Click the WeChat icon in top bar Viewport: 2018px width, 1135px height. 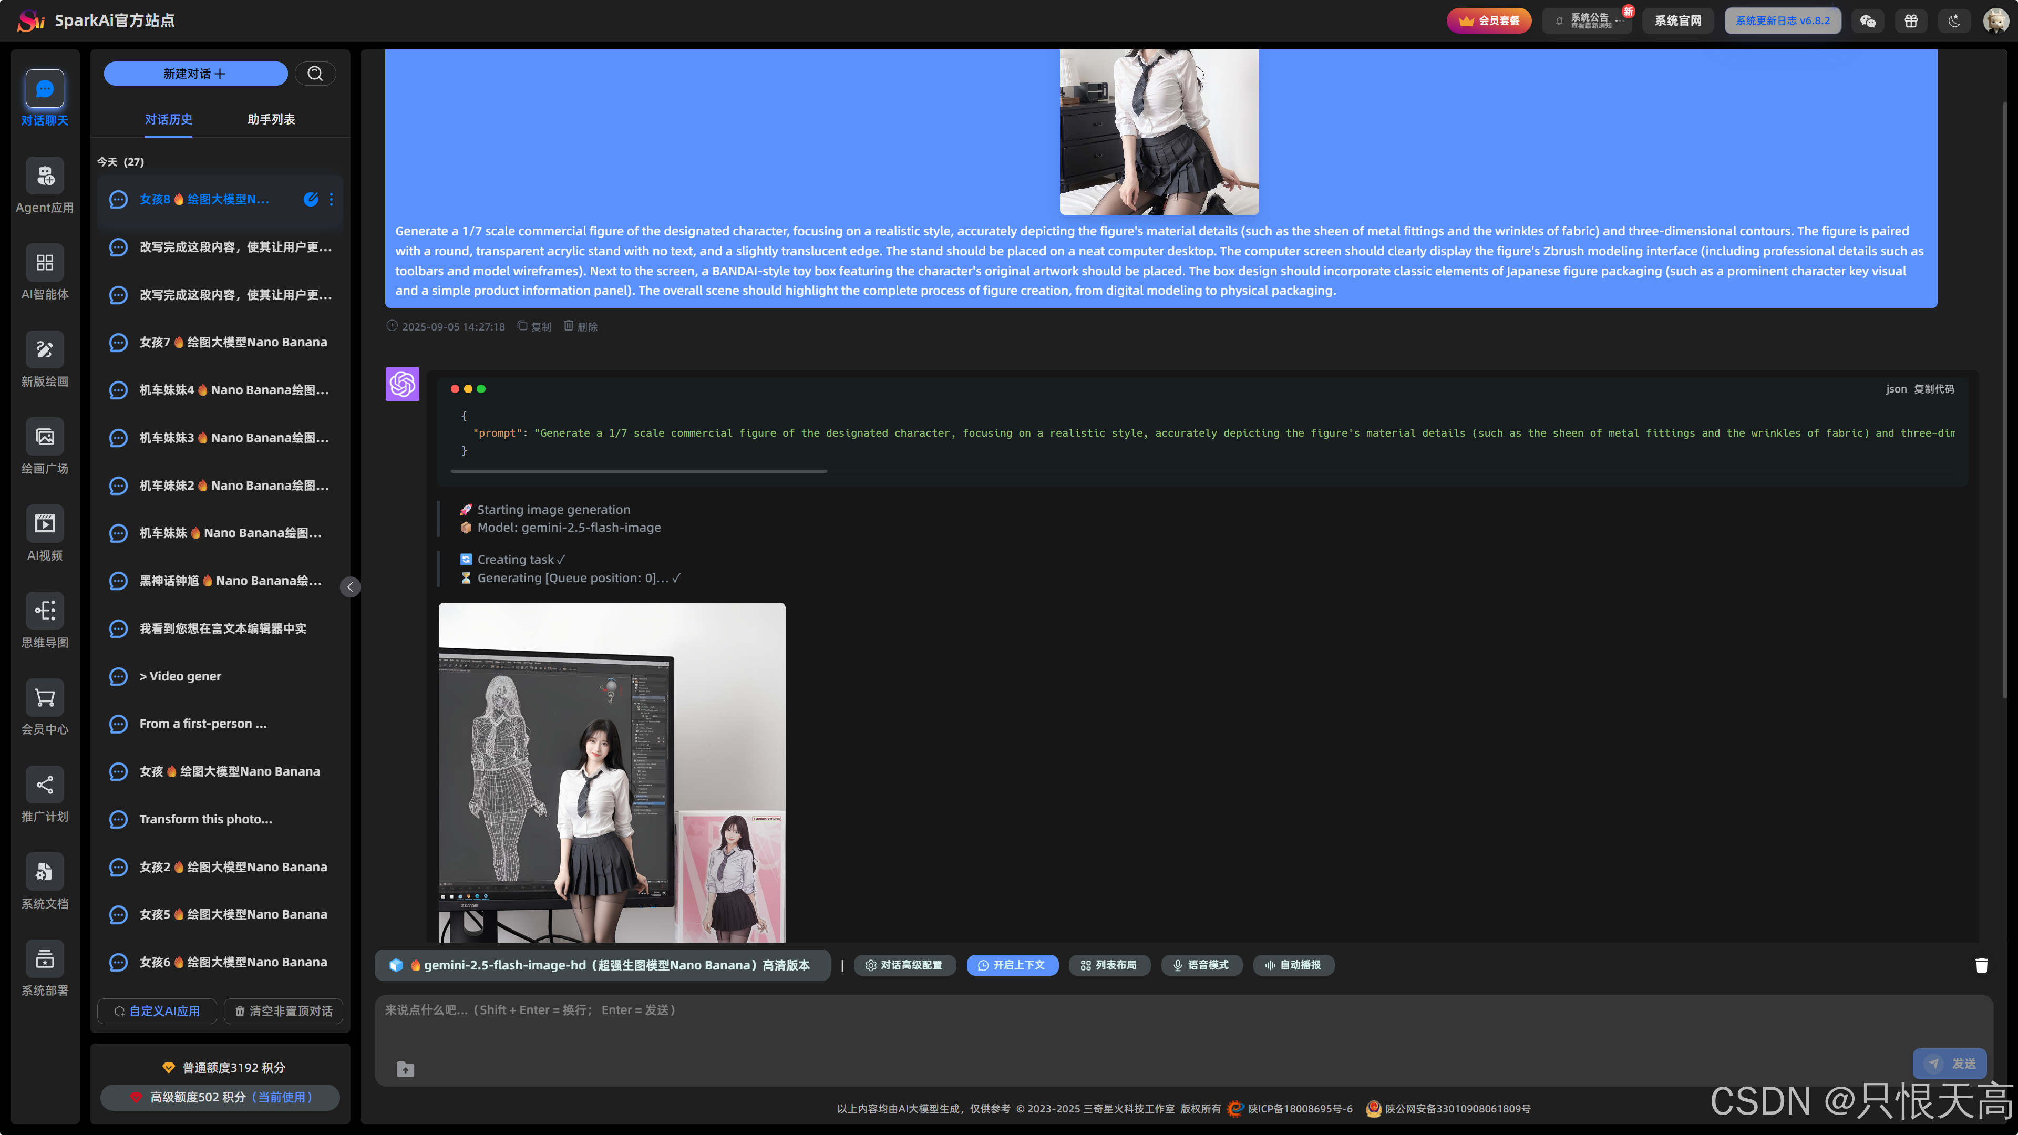pos(1868,21)
